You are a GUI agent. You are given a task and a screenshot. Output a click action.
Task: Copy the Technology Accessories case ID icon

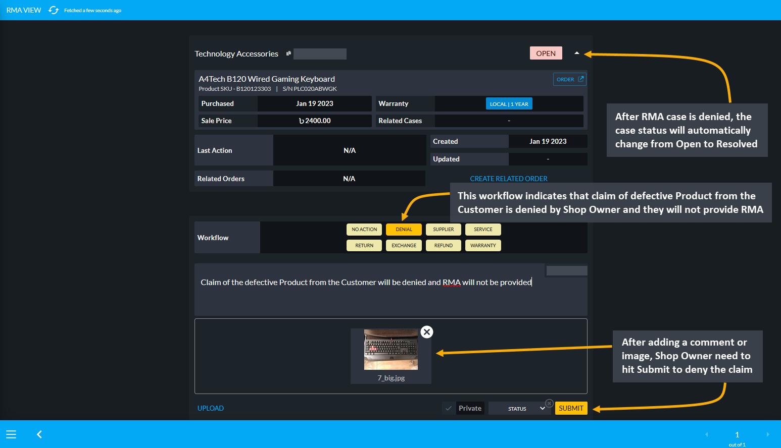(288, 53)
